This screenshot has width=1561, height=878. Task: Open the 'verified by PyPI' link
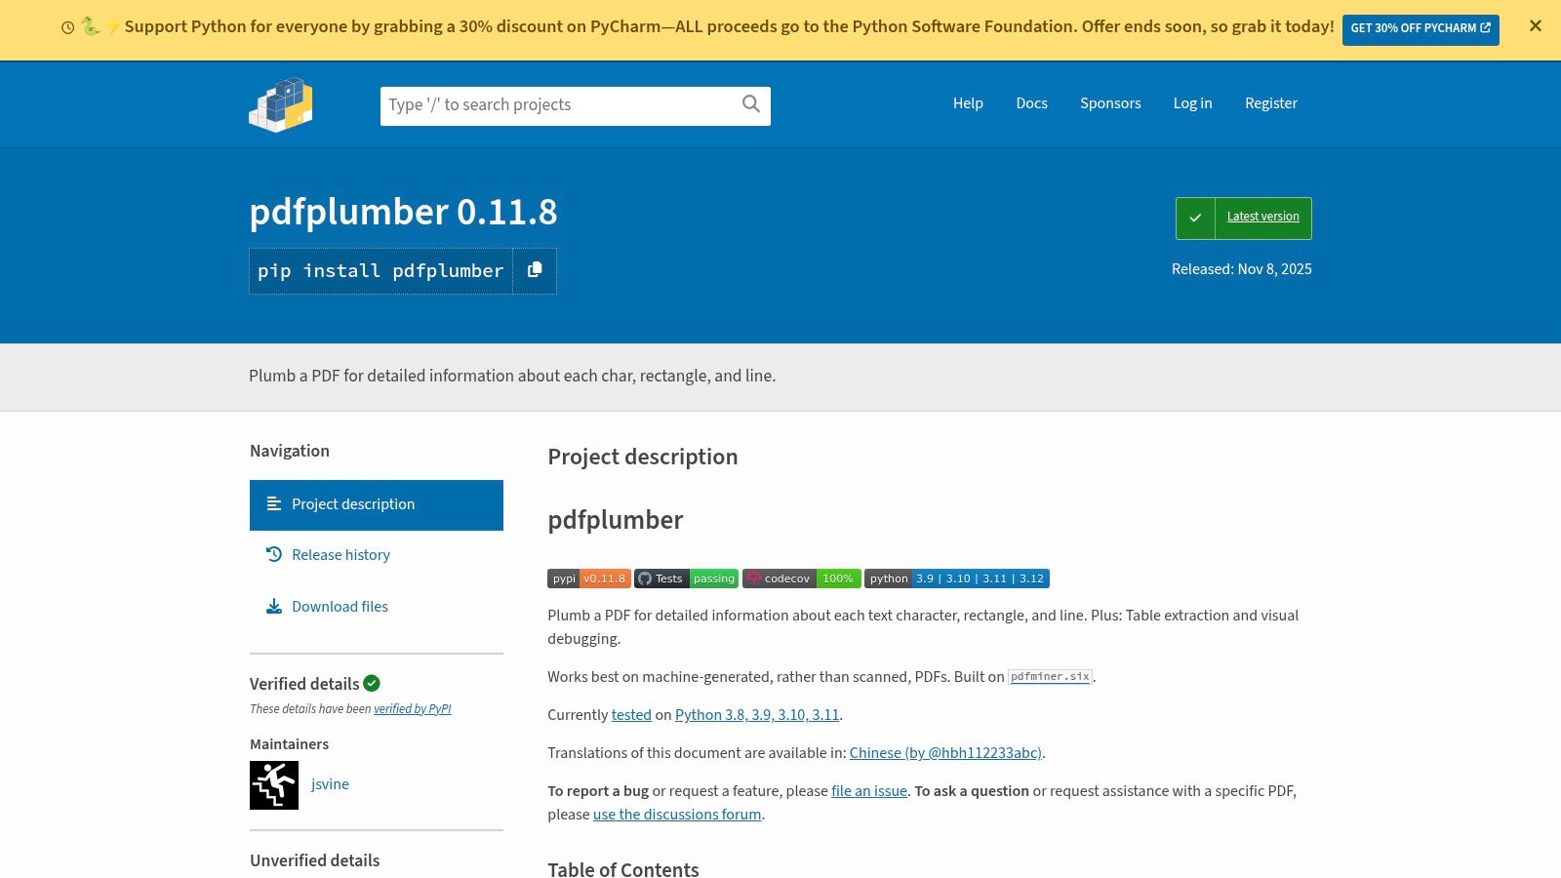(x=413, y=708)
